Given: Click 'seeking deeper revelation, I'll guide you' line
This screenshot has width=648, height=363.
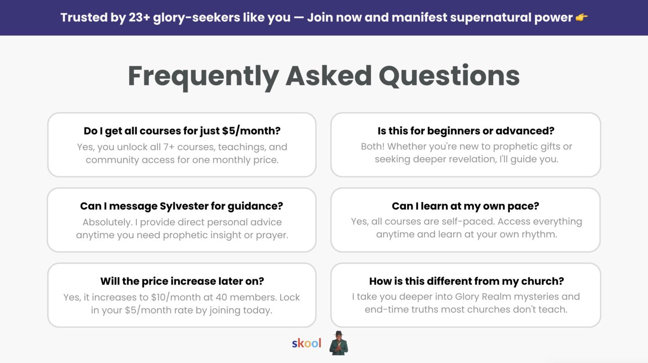Looking at the screenshot, I should [466, 159].
